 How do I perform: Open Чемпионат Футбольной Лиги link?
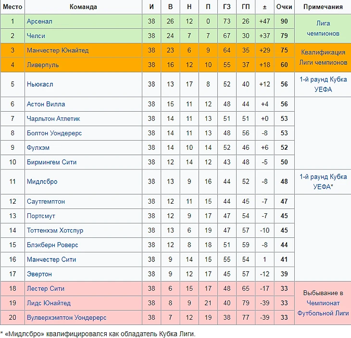323,308
